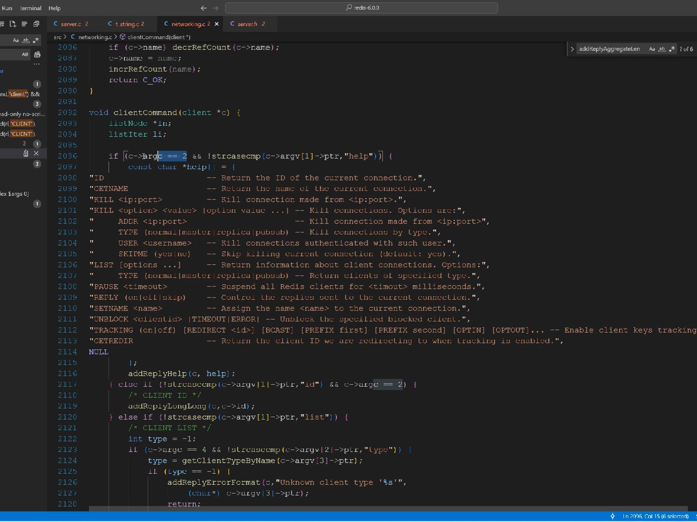The width and height of the screenshot is (697, 522).
Task: Open search details with the three-dot toggle
Action: pyautogui.click(x=37, y=64)
